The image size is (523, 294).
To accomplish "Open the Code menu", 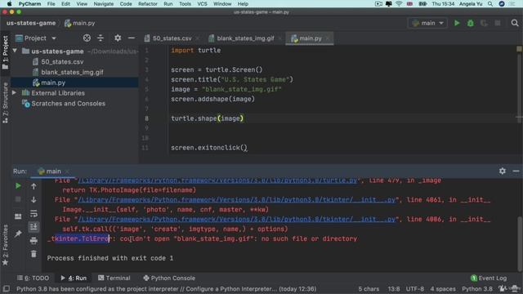I will point(126,4).
